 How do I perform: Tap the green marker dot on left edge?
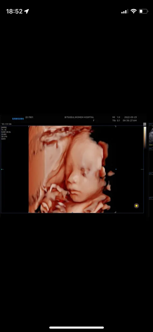click(x=2, y=169)
